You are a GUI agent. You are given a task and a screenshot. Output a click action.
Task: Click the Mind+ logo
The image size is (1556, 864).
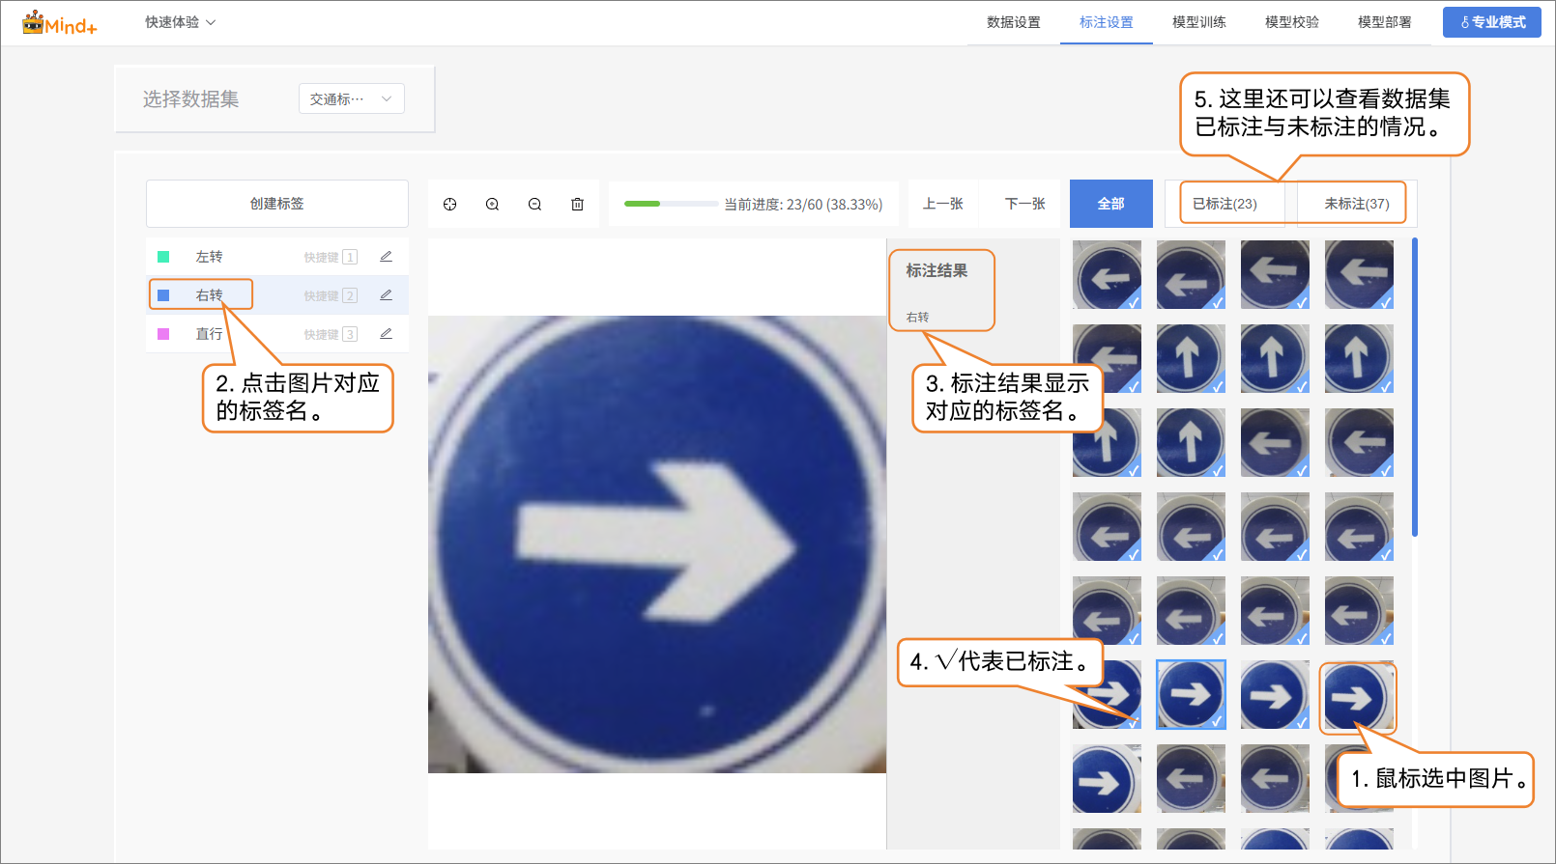tap(59, 23)
